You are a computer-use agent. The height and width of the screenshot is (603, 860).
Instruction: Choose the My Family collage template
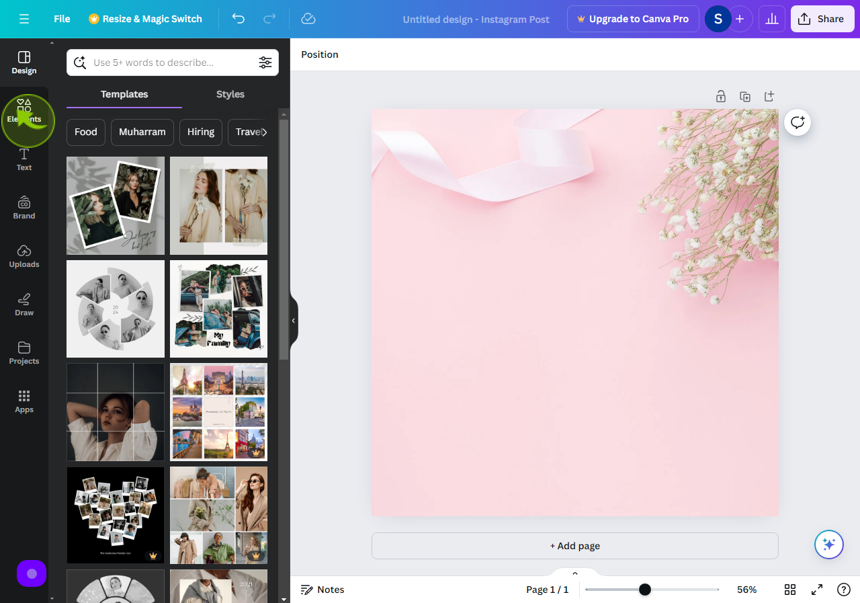218,309
